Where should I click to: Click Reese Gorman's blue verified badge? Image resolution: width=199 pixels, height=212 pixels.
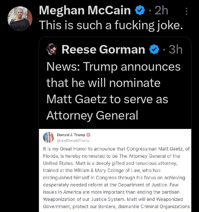pos(154,49)
